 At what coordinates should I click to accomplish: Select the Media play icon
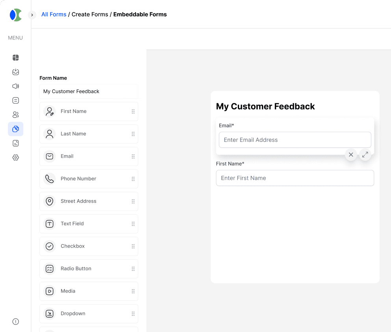(50, 291)
